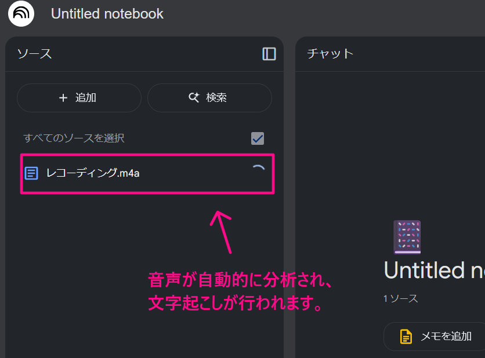Viewport: 485px width, 358px height.
Task: Click the すべてのソースを選択 label
Action: [x=74, y=138]
